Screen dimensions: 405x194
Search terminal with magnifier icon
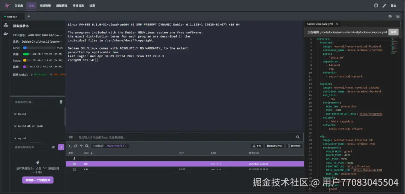coord(298,137)
